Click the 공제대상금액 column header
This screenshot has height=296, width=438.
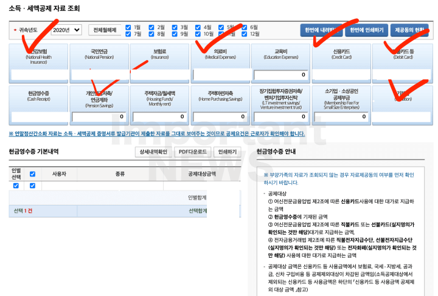pyautogui.click(x=202, y=174)
